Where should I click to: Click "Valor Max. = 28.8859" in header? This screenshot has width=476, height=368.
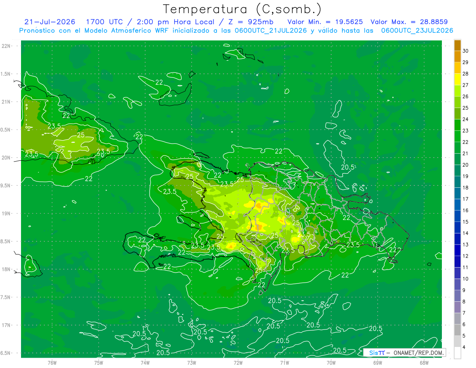tap(409, 22)
